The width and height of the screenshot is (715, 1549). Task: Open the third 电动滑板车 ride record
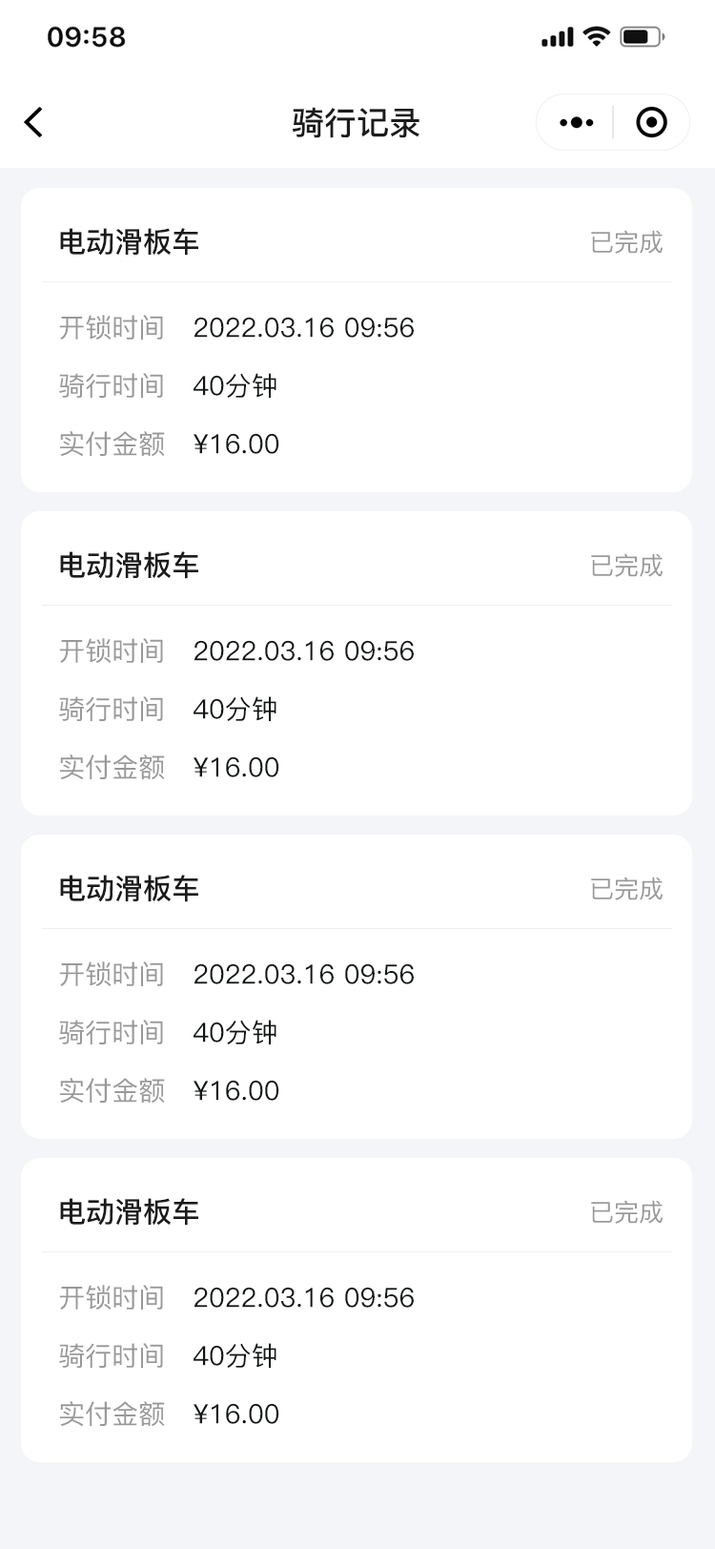357,986
